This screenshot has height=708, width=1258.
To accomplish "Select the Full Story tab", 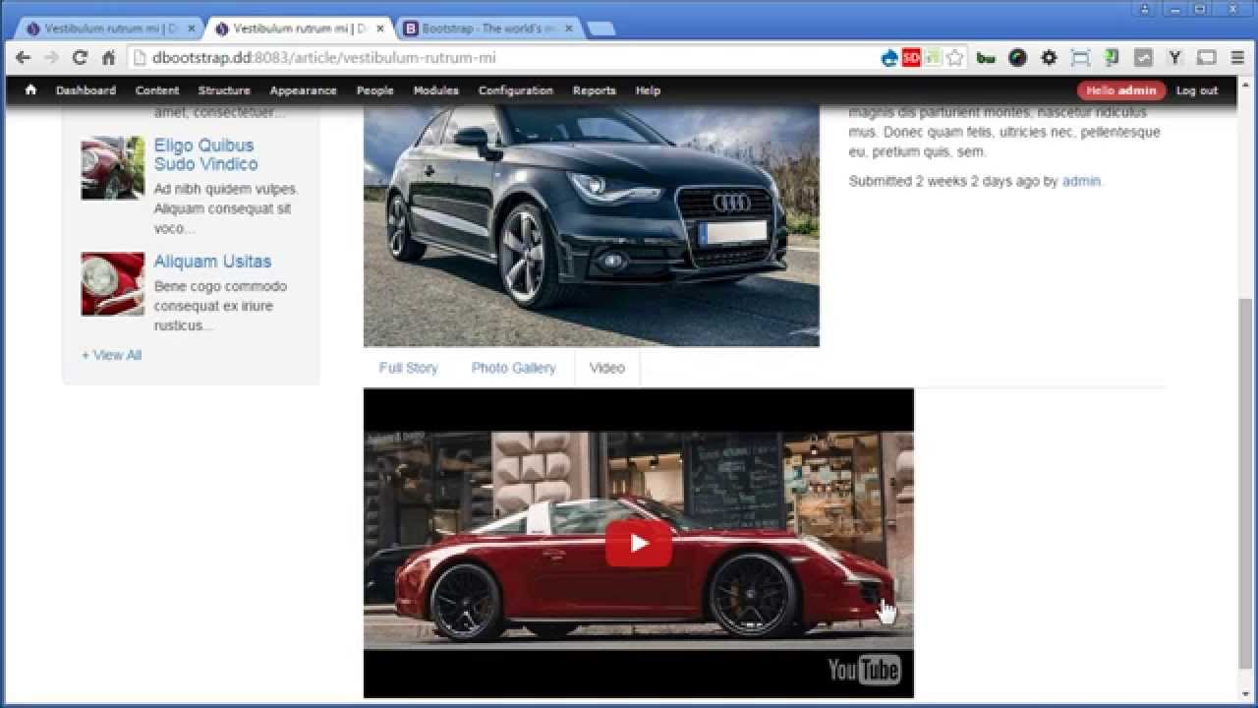I will [x=408, y=368].
